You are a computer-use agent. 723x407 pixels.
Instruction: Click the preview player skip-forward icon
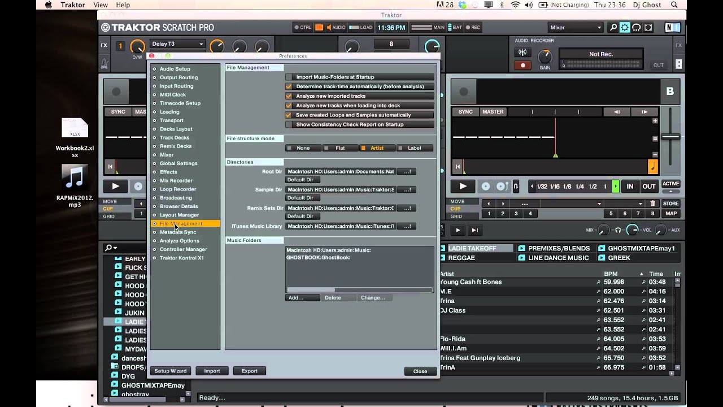pos(474,230)
